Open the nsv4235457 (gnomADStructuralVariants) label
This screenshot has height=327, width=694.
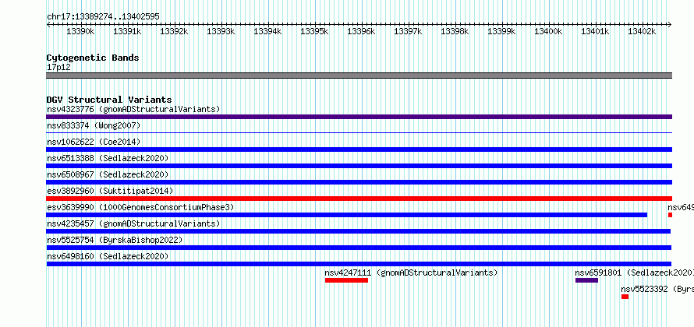pyautogui.click(x=133, y=223)
